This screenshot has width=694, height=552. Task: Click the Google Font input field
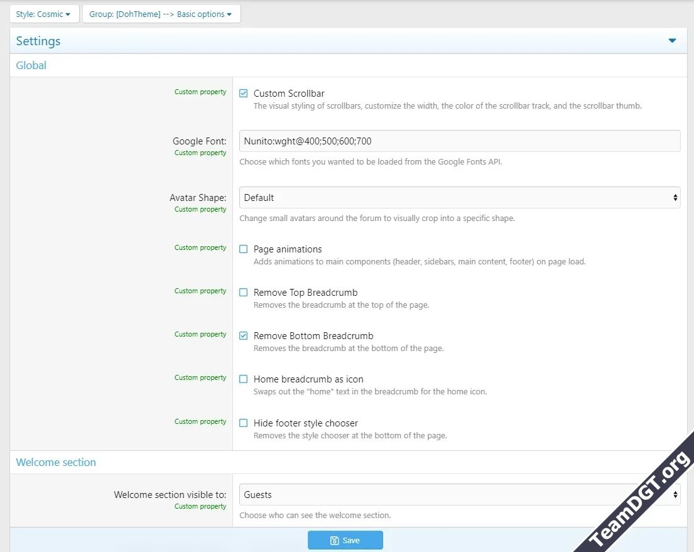[x=459, y=141]
